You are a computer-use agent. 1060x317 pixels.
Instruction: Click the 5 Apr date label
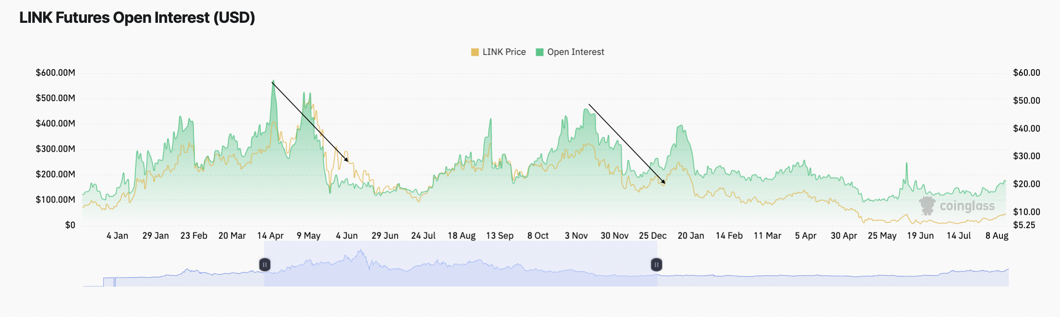point(806,236)
